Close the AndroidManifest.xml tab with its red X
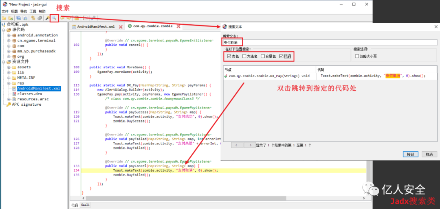 [x=121, y=26]
